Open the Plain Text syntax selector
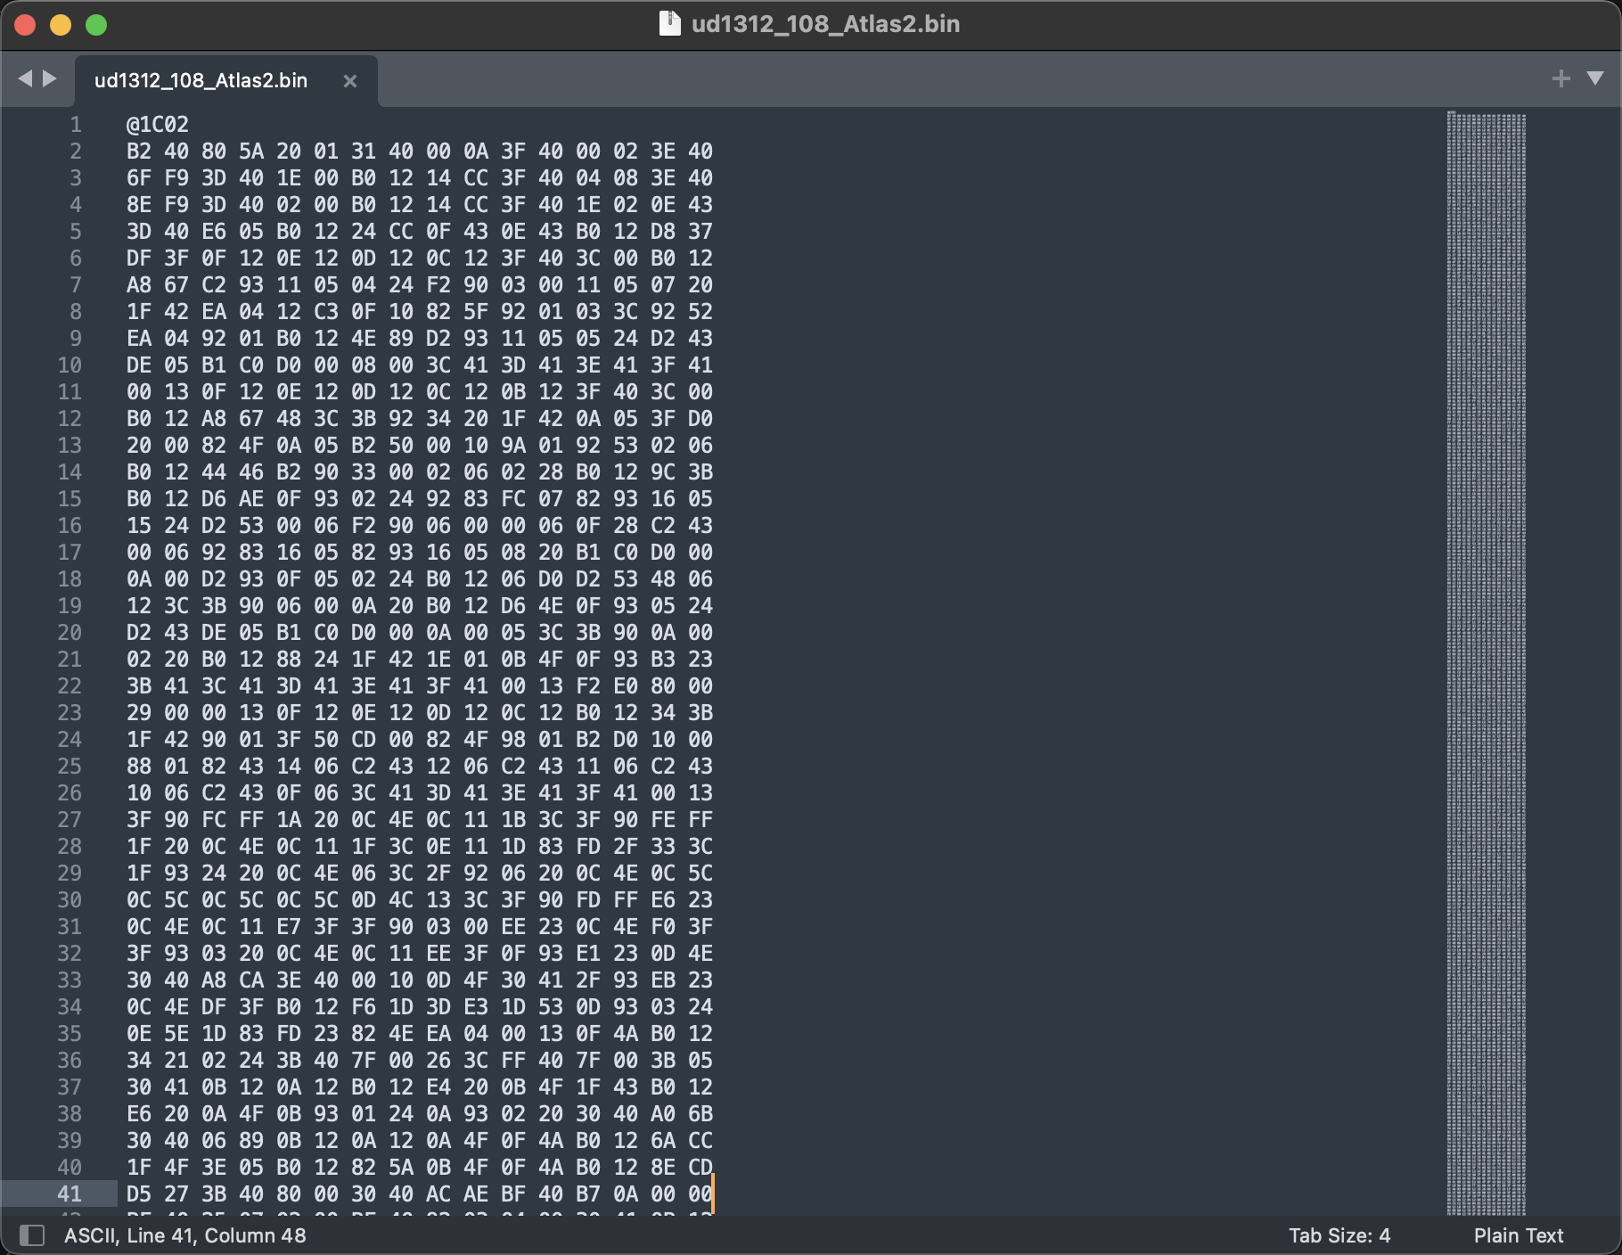 [1519, 1235]
